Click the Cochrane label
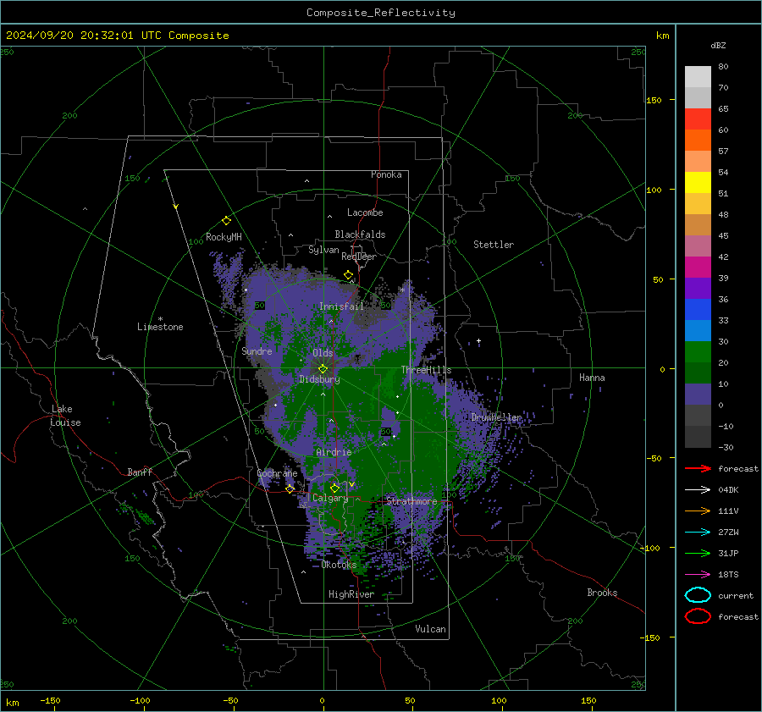 [x=277, y=473]
